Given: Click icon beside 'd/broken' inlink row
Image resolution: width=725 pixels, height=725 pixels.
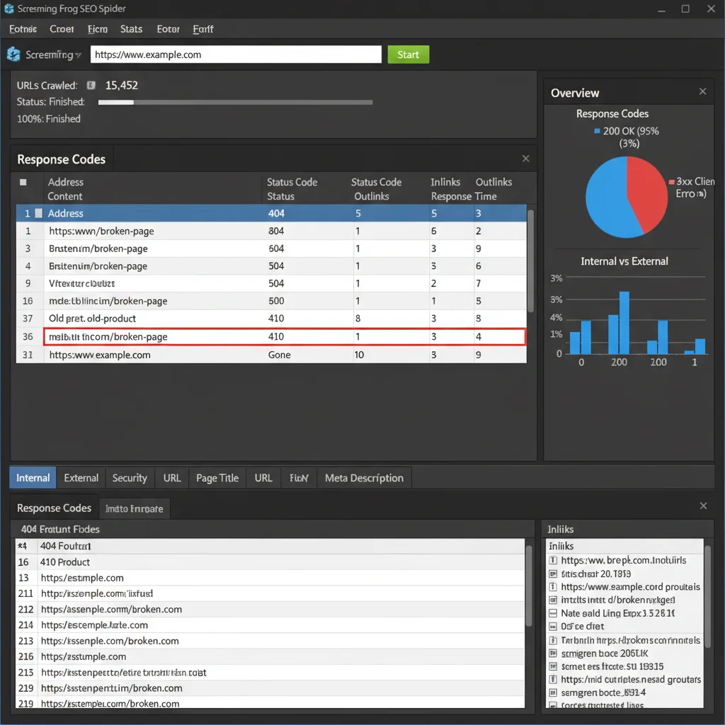Looking at the screenshot, I should [552, 600].
